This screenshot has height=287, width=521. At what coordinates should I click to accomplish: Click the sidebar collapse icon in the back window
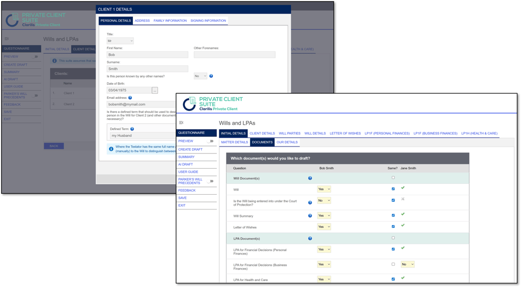point(7,39)
